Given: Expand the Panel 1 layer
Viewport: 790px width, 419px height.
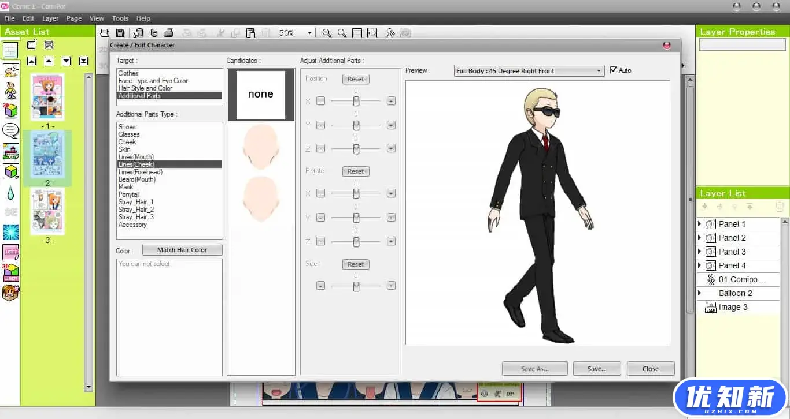Looking at the screenshot, I should point(699,224).
